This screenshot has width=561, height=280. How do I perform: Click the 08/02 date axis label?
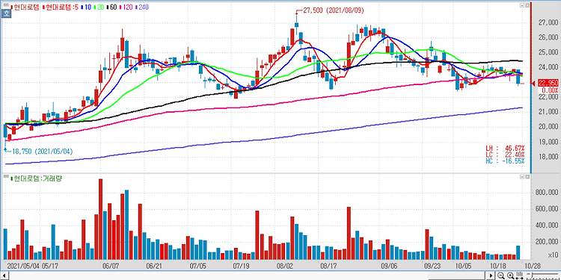[285, 267]
